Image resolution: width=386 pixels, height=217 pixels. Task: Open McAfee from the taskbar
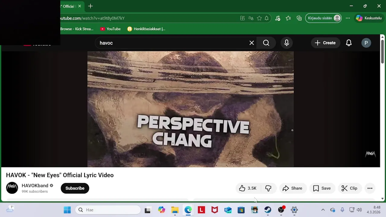coord(215,210)
